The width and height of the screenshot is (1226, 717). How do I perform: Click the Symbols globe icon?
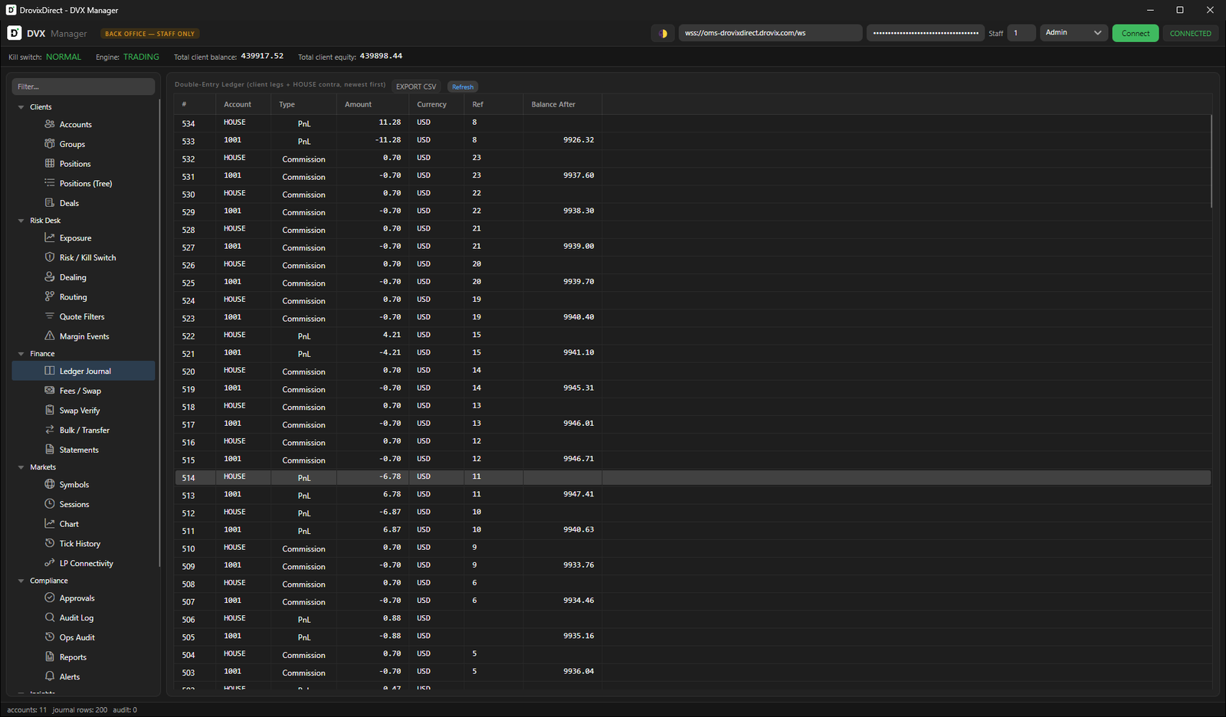coord(50,484)
